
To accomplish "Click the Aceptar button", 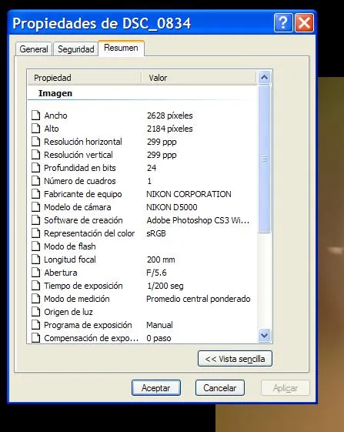I will point(156,387).
